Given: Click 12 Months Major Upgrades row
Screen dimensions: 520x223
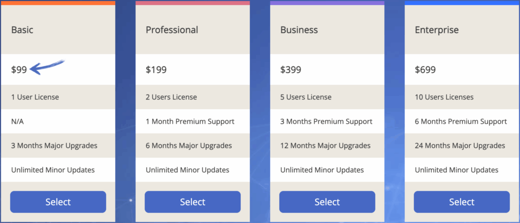Looking at the screenshot, I should point(326,146).
